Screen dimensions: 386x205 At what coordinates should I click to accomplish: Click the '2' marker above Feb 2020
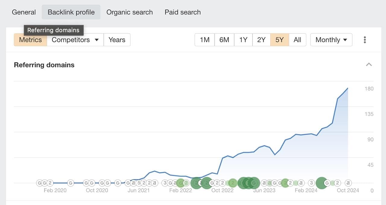[50, 183]
